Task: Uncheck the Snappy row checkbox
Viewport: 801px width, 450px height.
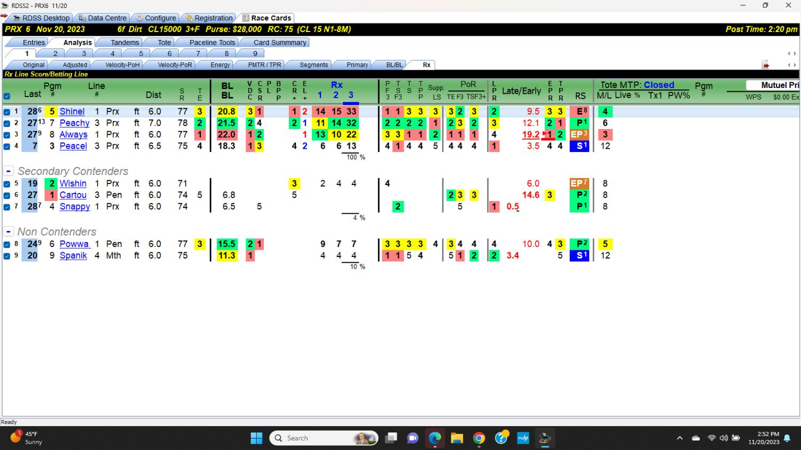Action: [x=7, y=207]
